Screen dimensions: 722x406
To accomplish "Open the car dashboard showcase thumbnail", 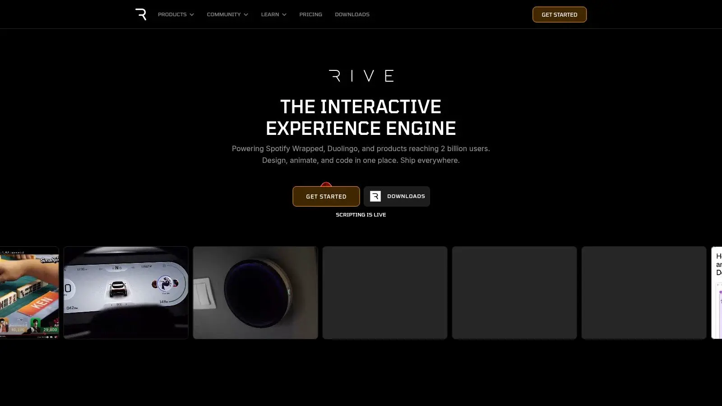I will (x=126, y=293).
